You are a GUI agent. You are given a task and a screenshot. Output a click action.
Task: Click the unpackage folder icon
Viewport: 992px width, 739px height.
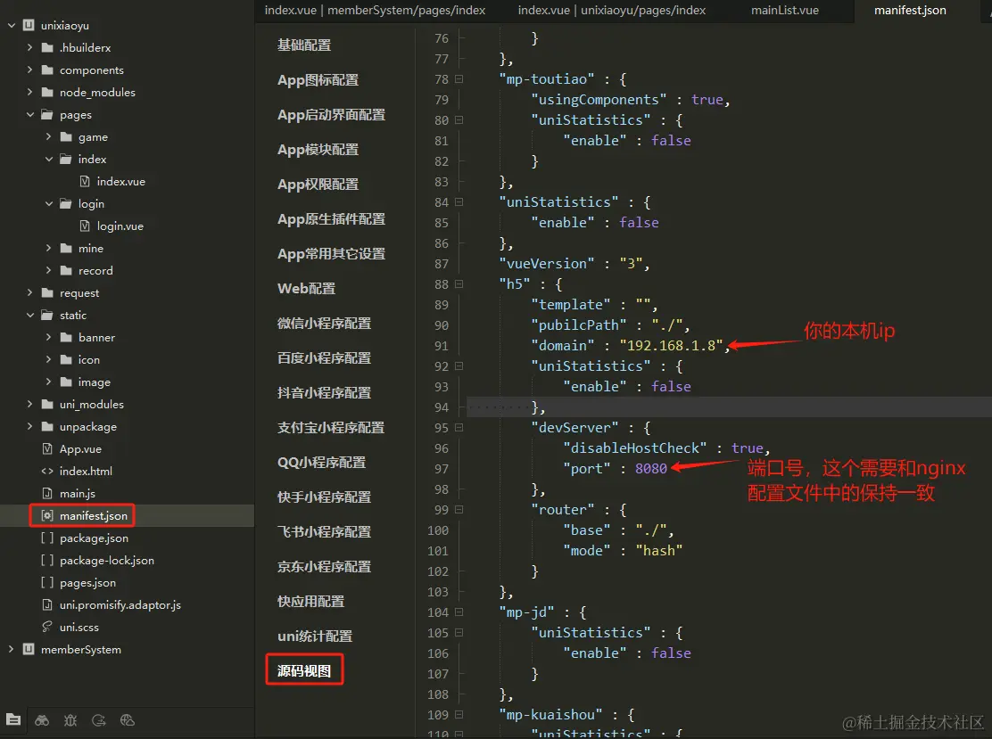click(47, 427)
